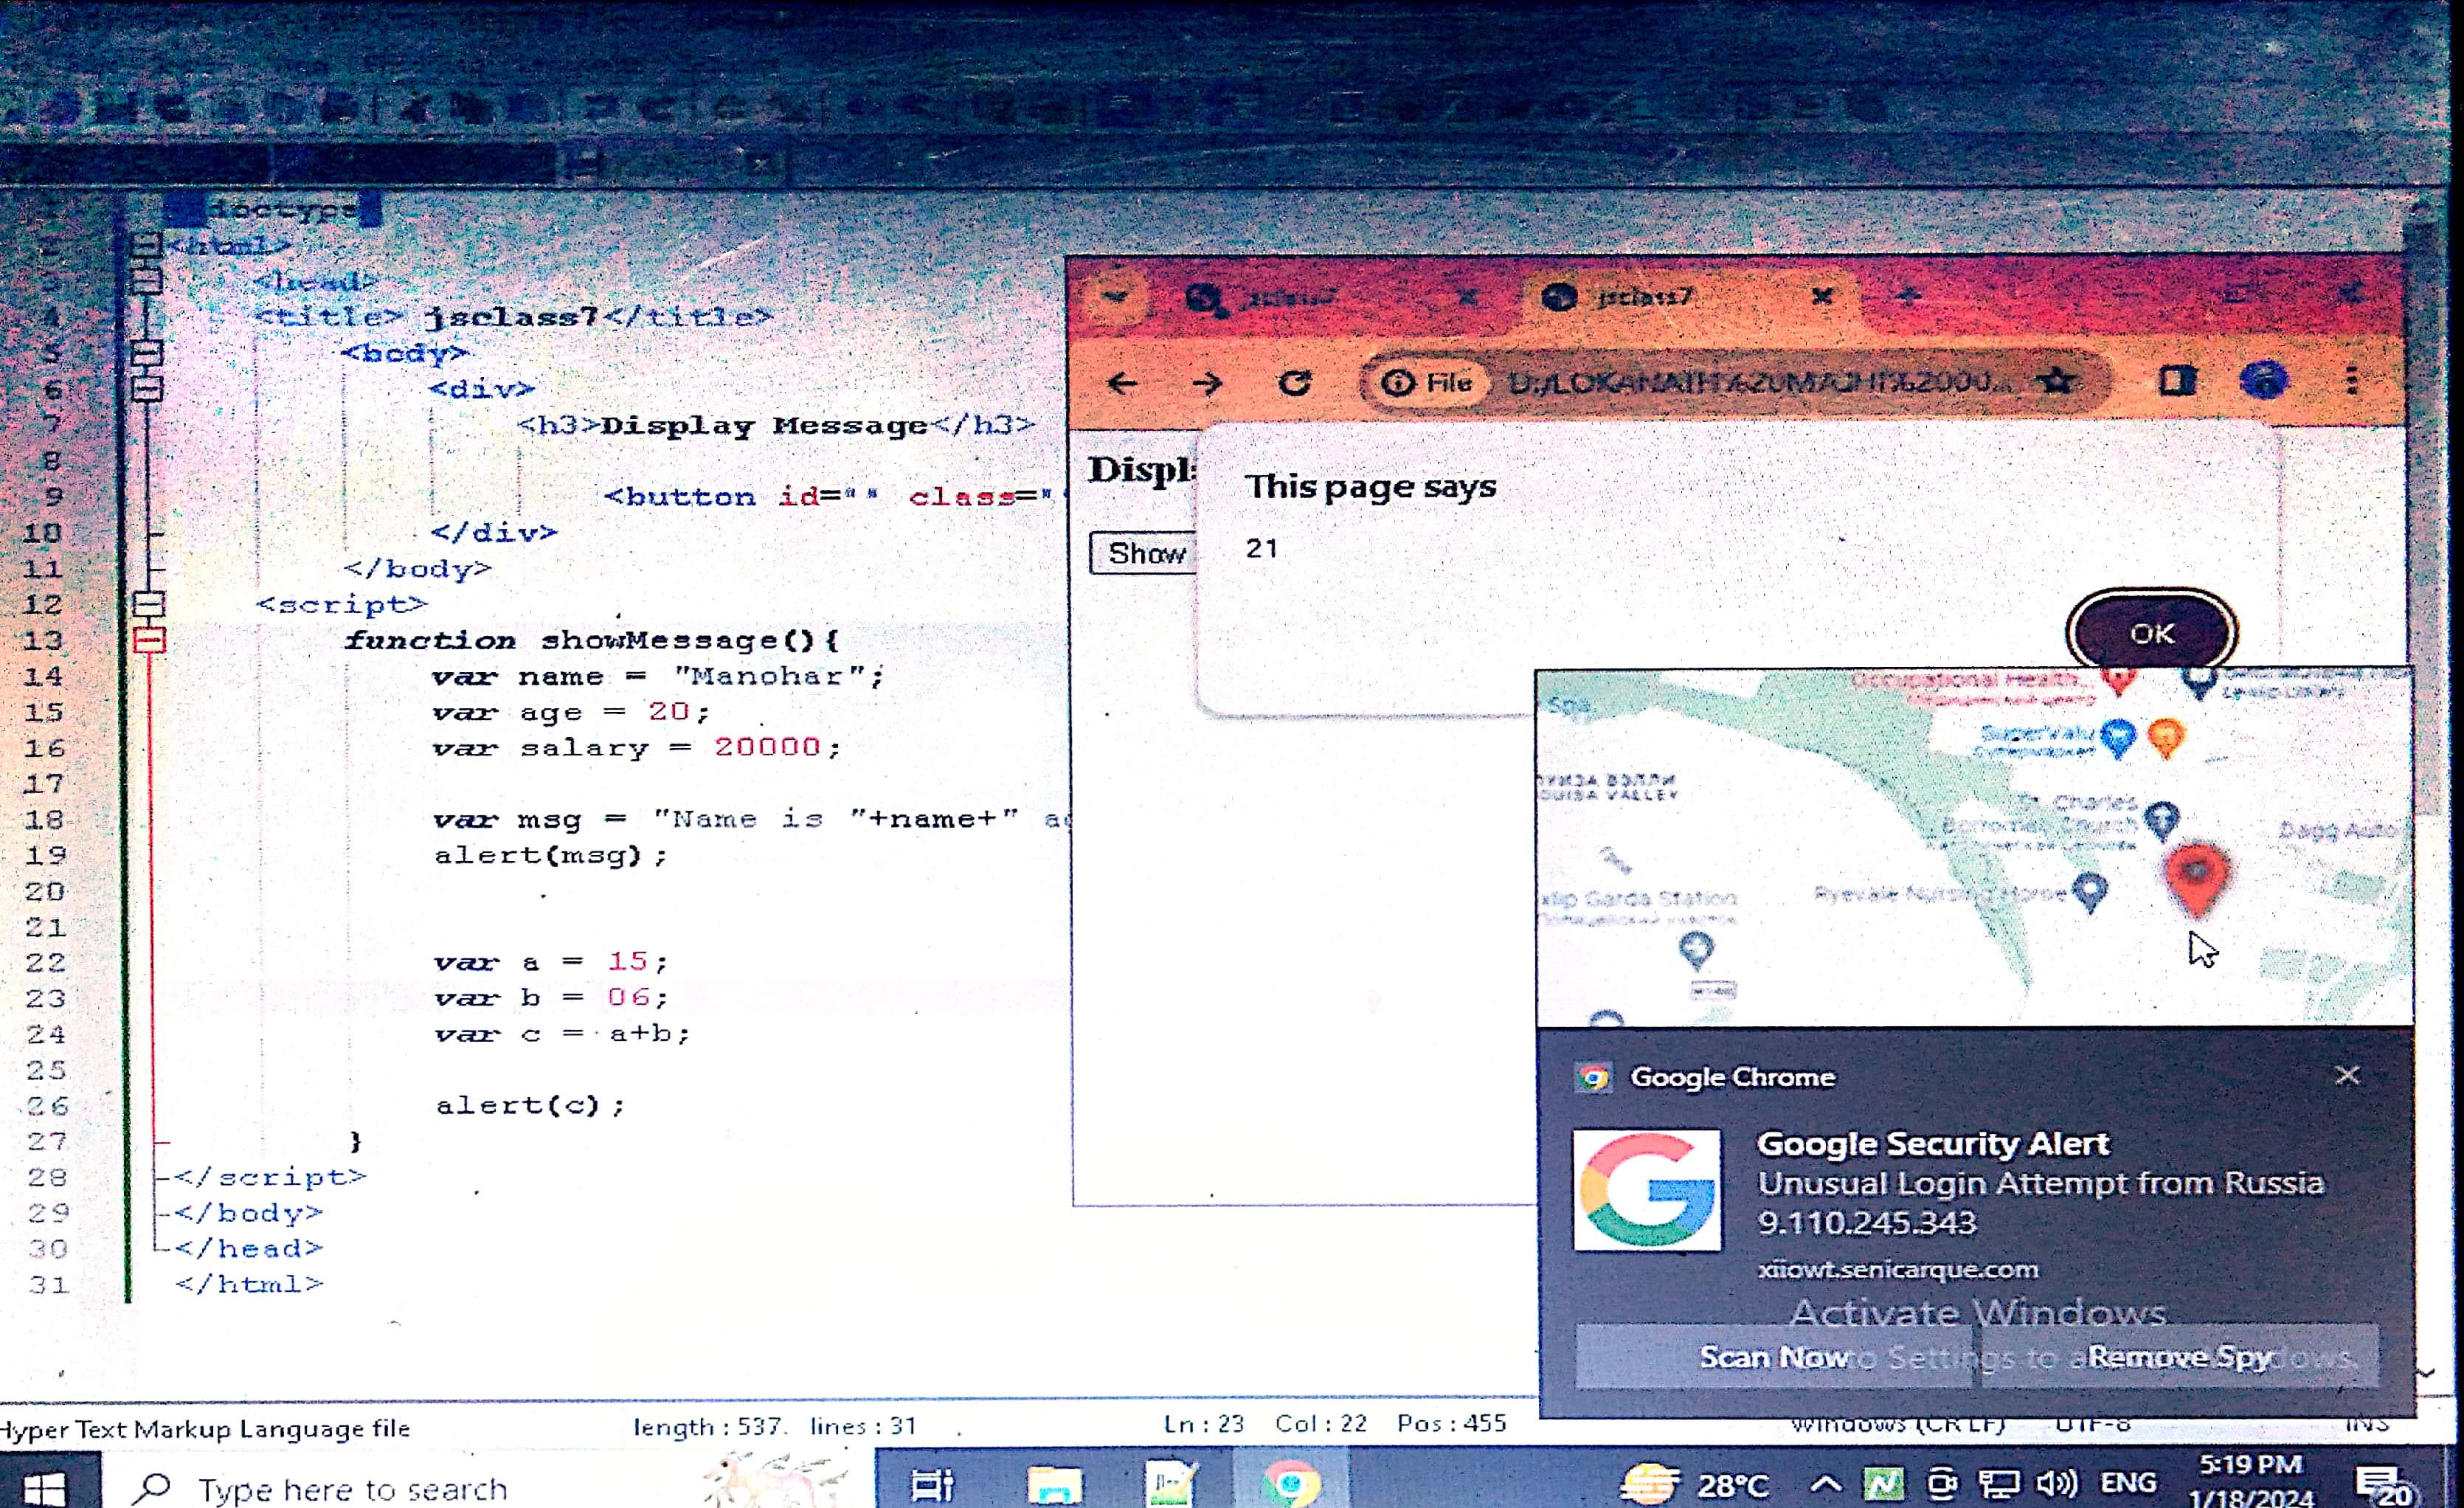
Task: Dismiss the Google Chrome notification
Action: tap(2347, 1076)
